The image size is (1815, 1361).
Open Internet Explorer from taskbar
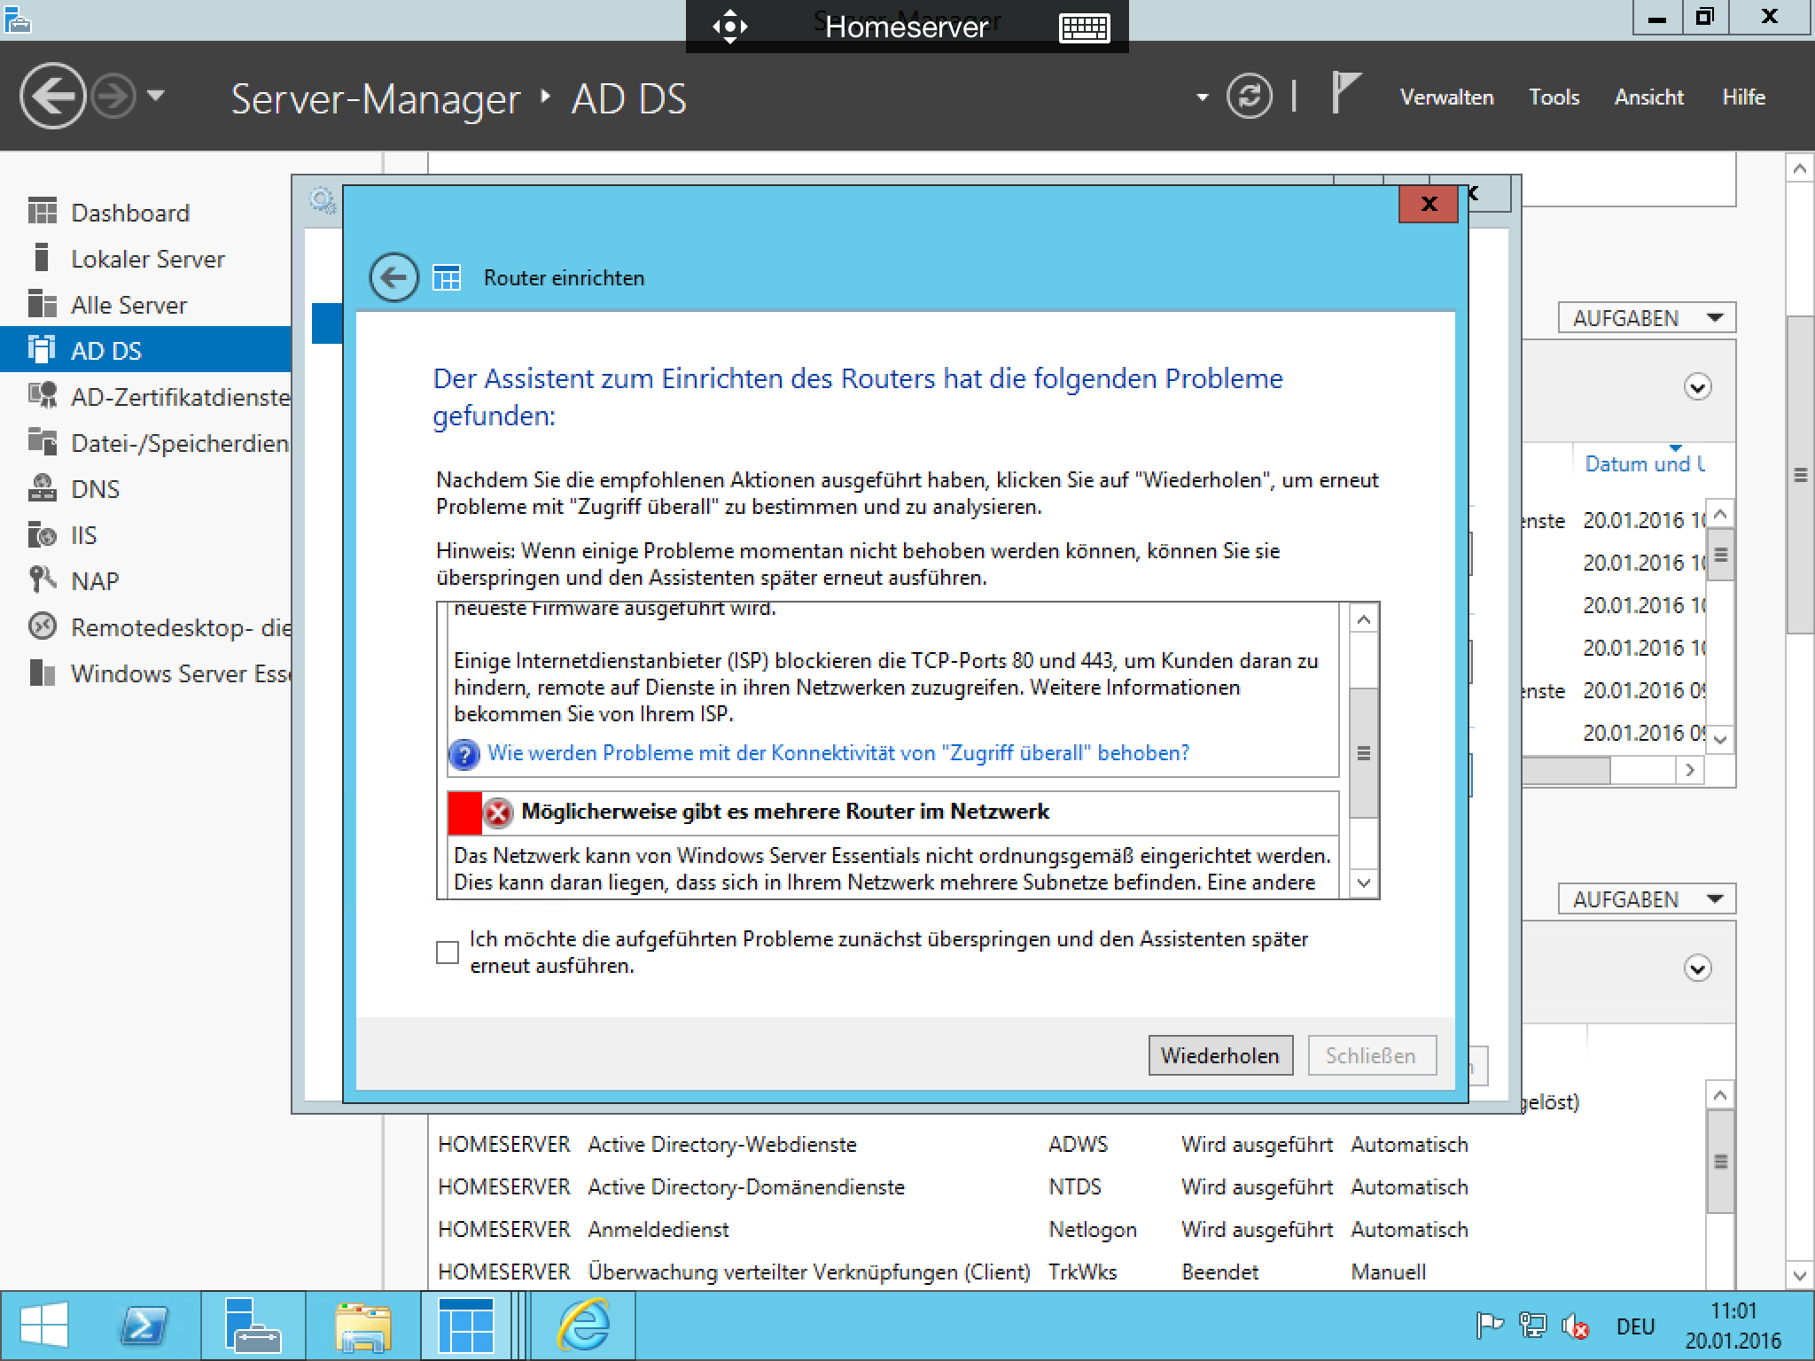coord(584,1326)
